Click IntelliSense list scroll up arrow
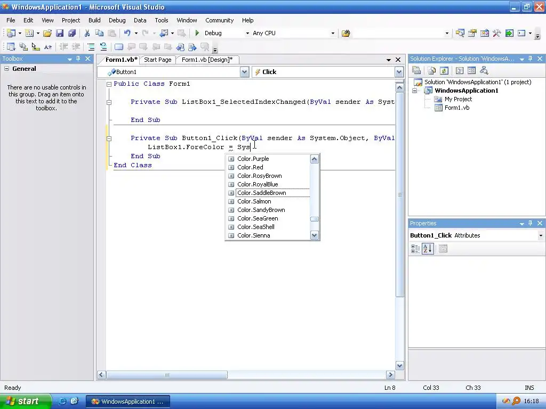The height and width of the screenshot is (409, 546). 314,159
